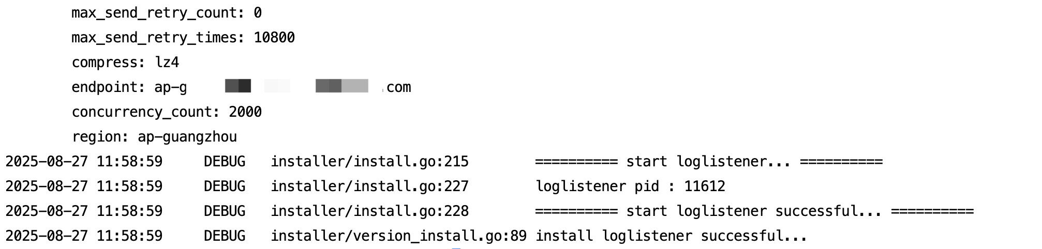This screenshot has width=1042, height=249.
Task: Click the install.go:227 source reference
Action: 369,186
